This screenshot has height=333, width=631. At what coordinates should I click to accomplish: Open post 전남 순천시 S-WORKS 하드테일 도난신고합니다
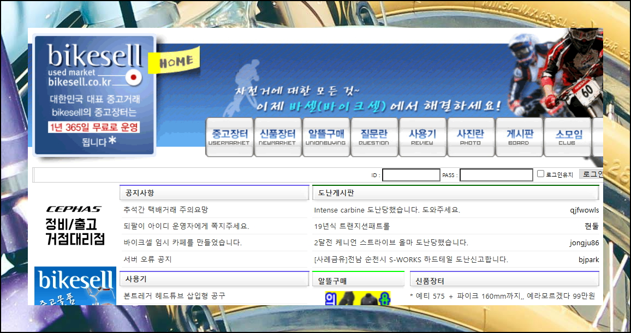411,259
